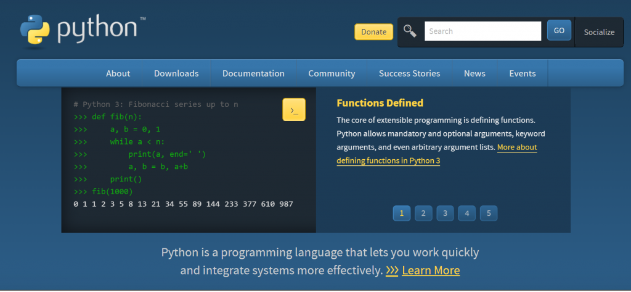Click the Fibonacci output line '0 1 1 2 3 5 8'
631x292 pixels.
pos(183,204)
